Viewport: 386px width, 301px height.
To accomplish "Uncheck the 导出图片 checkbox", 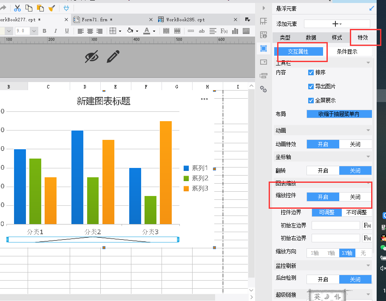I will pos(311,86).
